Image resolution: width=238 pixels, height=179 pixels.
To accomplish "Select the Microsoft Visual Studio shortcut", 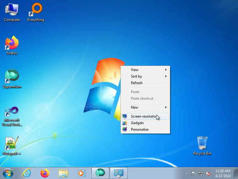I will [12, 116].
